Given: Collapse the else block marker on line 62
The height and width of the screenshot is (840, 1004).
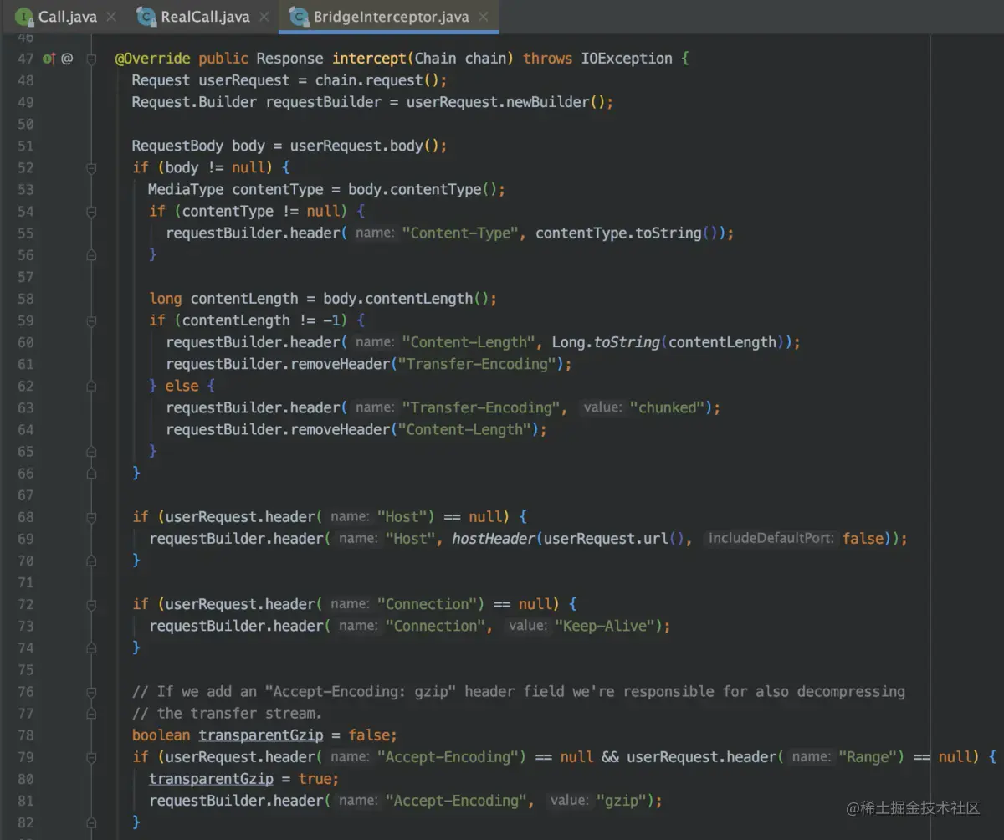Looking at the screenshot, I should click(x=91, y=387).
